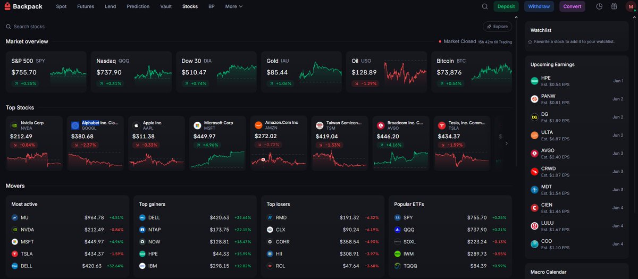Open the Oil USO card
Viewport: 638px width, 279px height.
tap(387, 71)
